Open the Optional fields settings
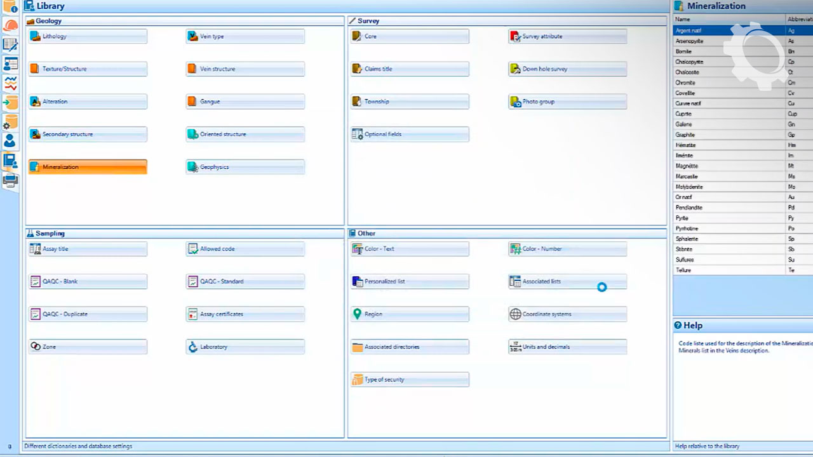Image resolution: width=813 pixels, height=457 pixels. coord(410,135)
